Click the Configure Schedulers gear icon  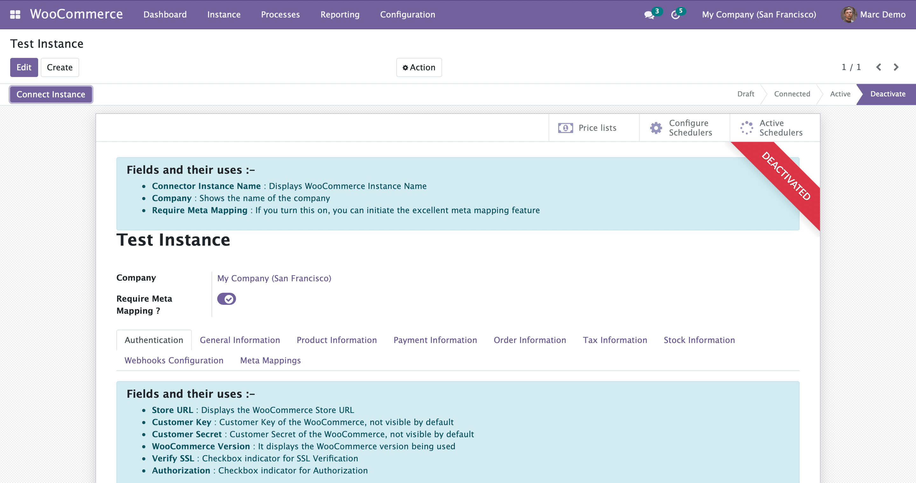click(656, 128)
